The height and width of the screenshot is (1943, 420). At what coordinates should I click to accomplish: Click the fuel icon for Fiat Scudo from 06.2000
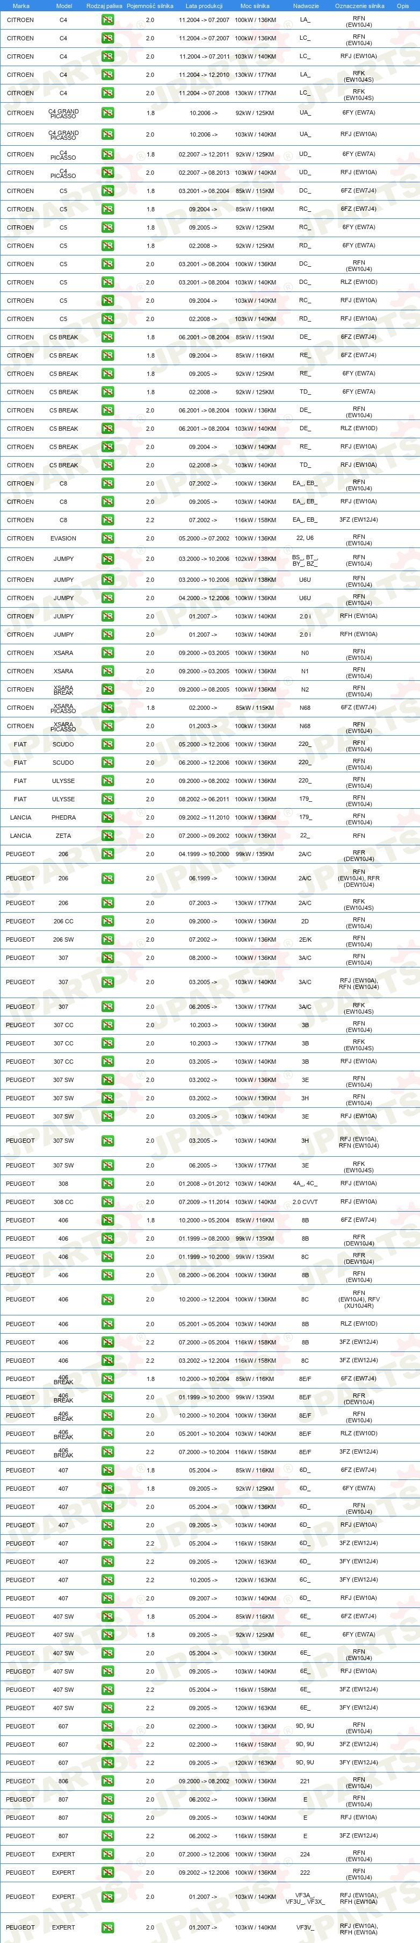tap(107, 763)
